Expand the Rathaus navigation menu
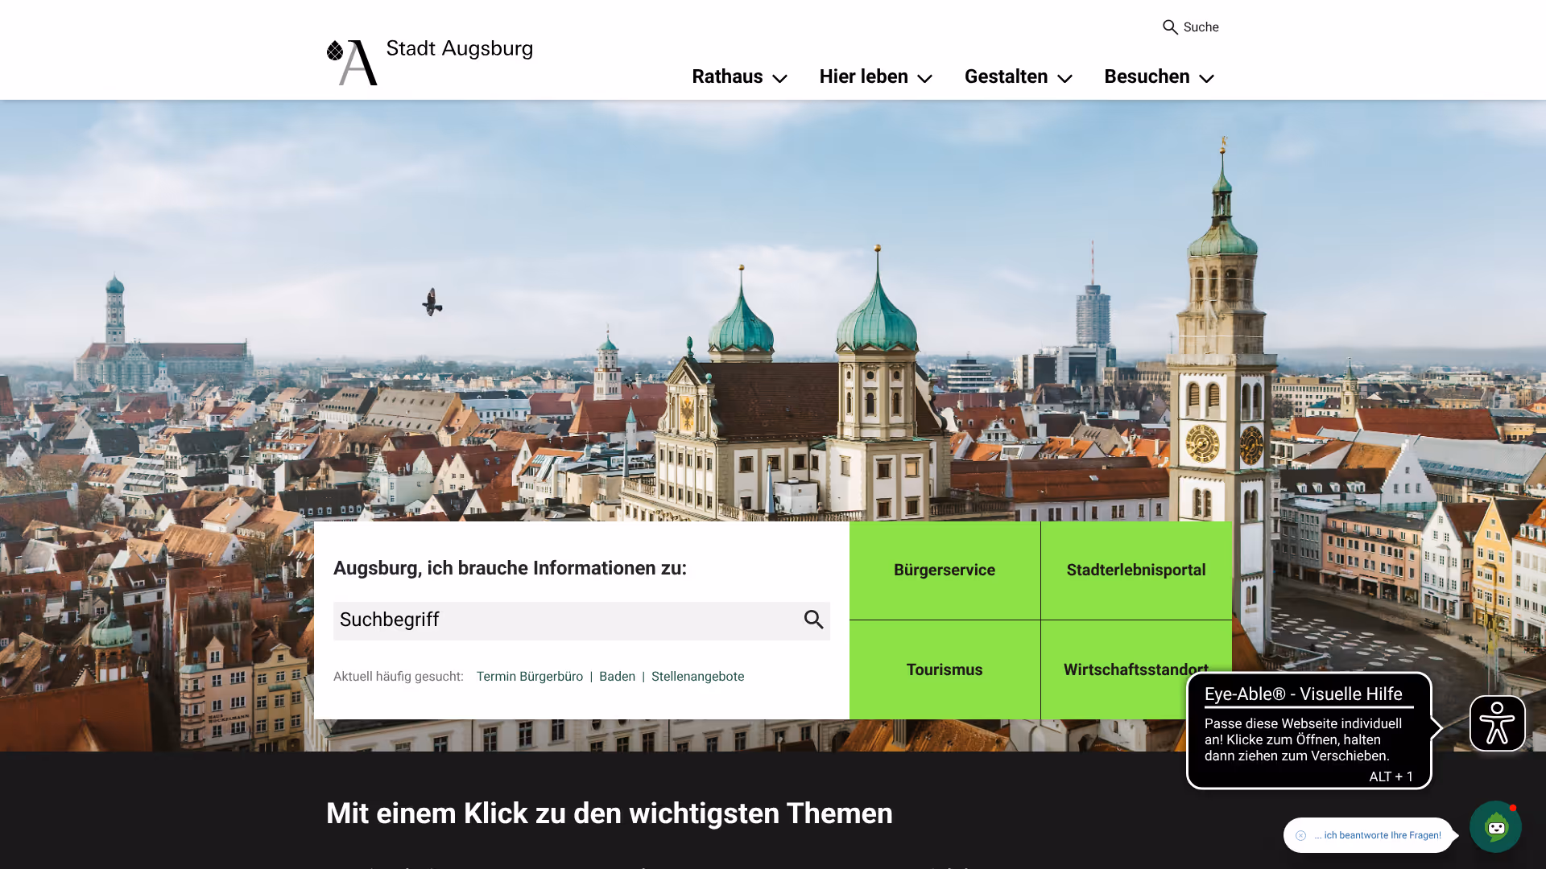 738,76
